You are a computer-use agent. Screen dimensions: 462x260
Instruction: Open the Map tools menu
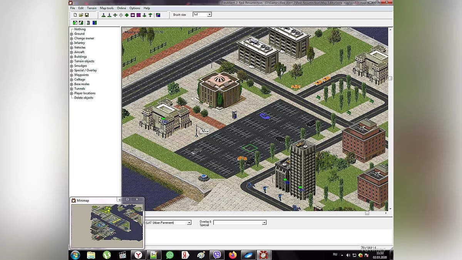(x=107, y=8)
